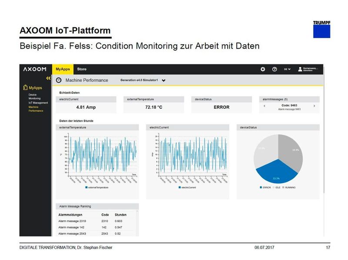The image size is (348, 260).
Task: Toggle electricCurrent legend entry
Action: [187, 187]
